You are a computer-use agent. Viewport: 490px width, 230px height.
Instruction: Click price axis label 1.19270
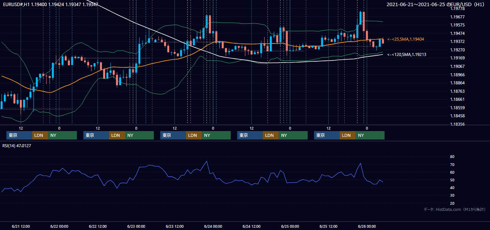coord(457,50)
